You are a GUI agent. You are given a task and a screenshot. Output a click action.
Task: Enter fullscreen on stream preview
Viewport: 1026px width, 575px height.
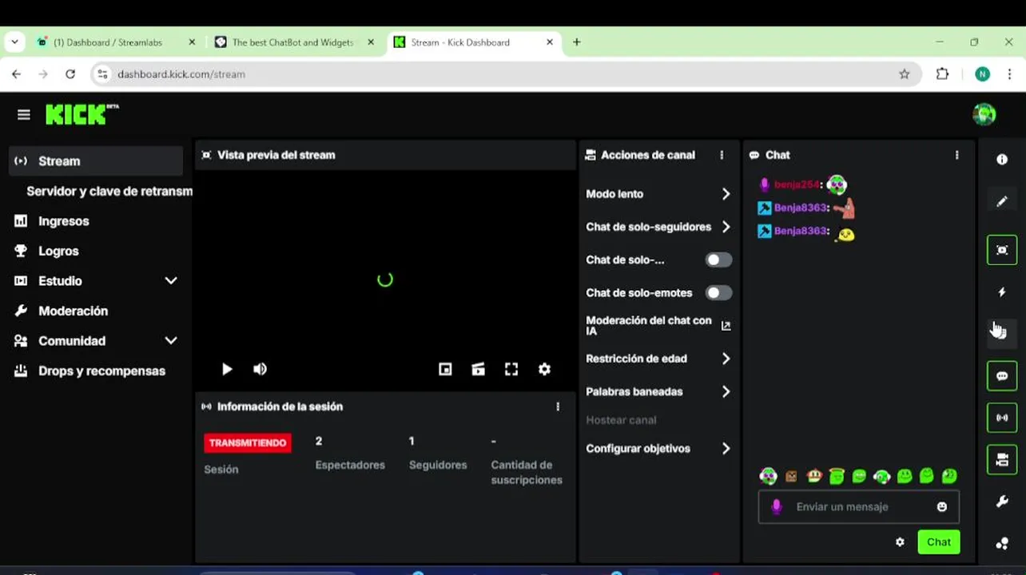click(511, 369)
